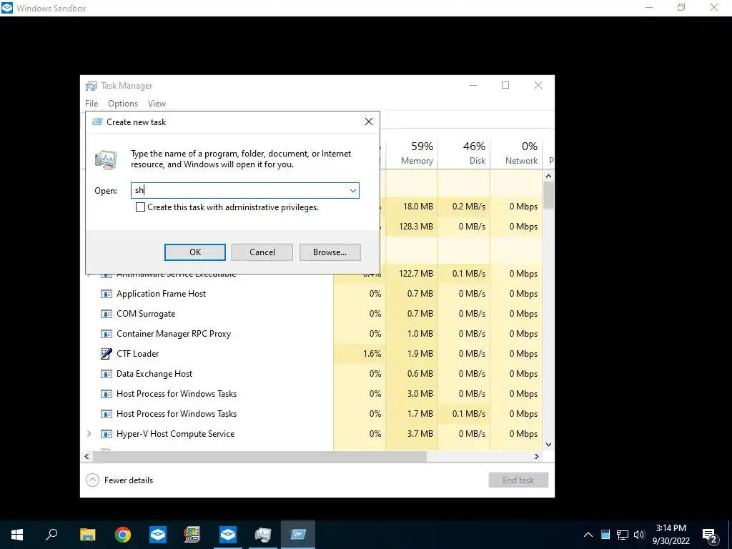Click the Data Exchange Host process icon
Viewport: 732px width, 549px height.
[107, 374]
